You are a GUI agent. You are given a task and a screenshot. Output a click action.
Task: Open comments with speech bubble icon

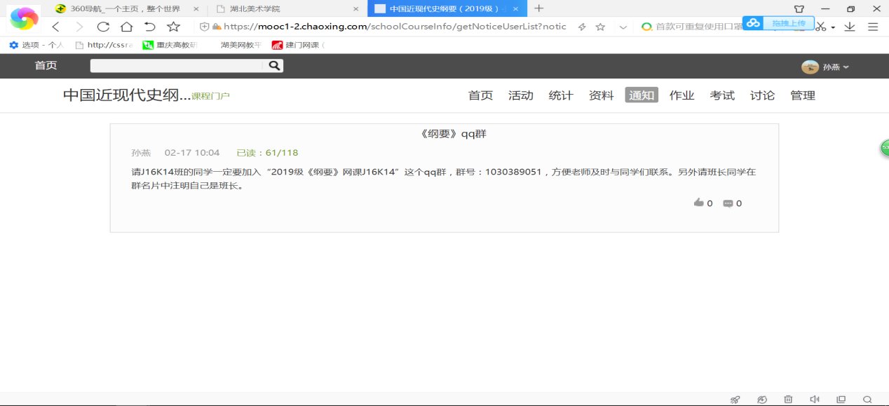(x=728, y=203)
